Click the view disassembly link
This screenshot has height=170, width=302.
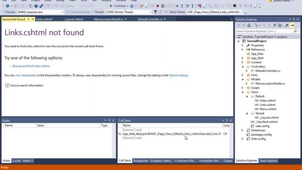26,76
